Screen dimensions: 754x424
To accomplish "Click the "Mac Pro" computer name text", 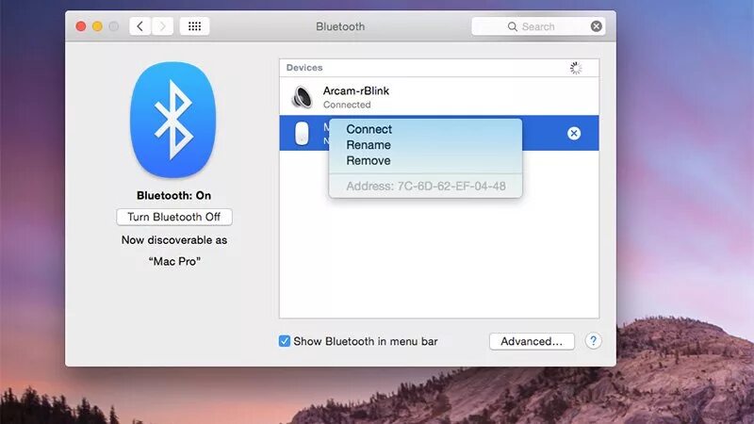I will (174, 262).
